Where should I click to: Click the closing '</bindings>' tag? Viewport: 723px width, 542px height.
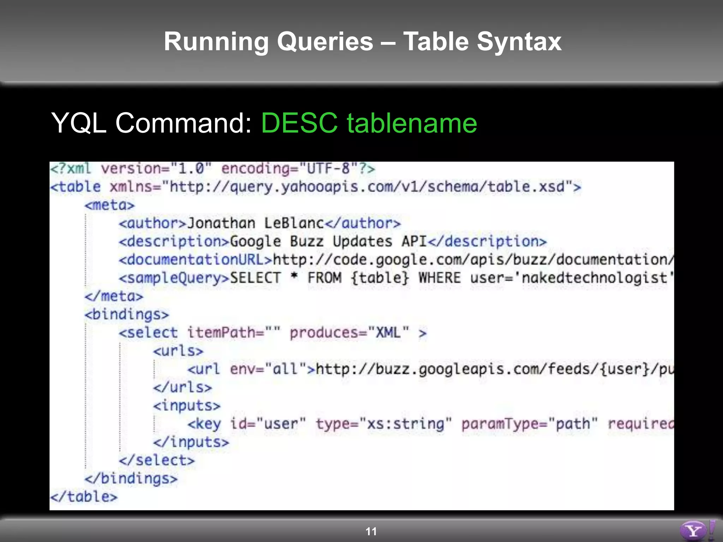(131, 479)
